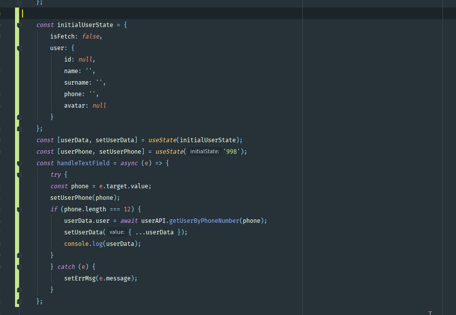Click 'e.message' argument

click(x=115, y=278)
